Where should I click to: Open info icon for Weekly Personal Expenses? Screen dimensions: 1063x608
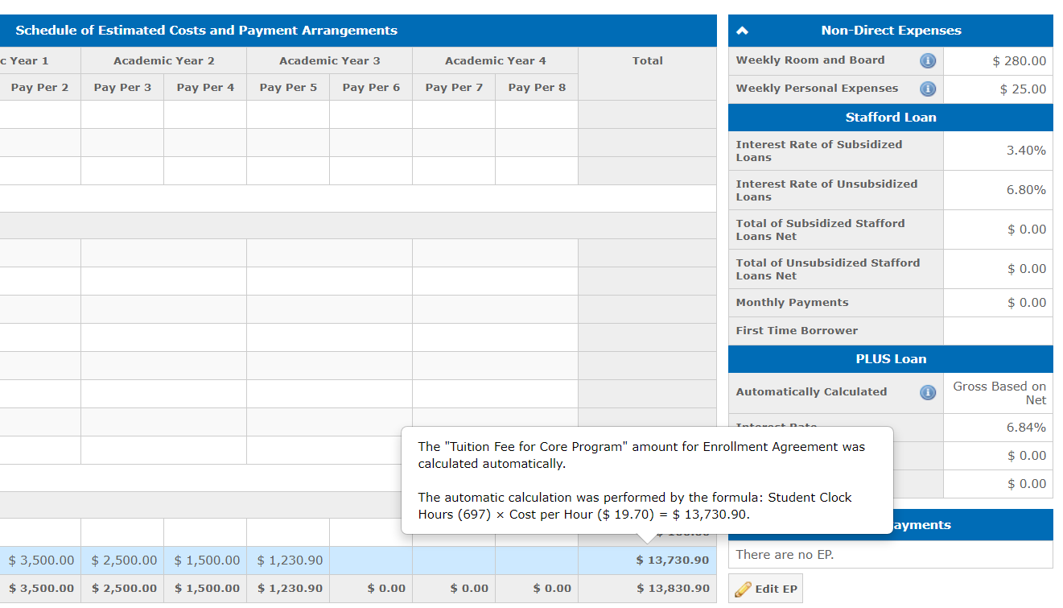pos(928,89)
